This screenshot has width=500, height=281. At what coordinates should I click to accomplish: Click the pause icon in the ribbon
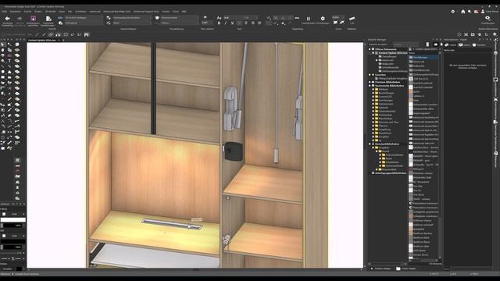point(309,19)
